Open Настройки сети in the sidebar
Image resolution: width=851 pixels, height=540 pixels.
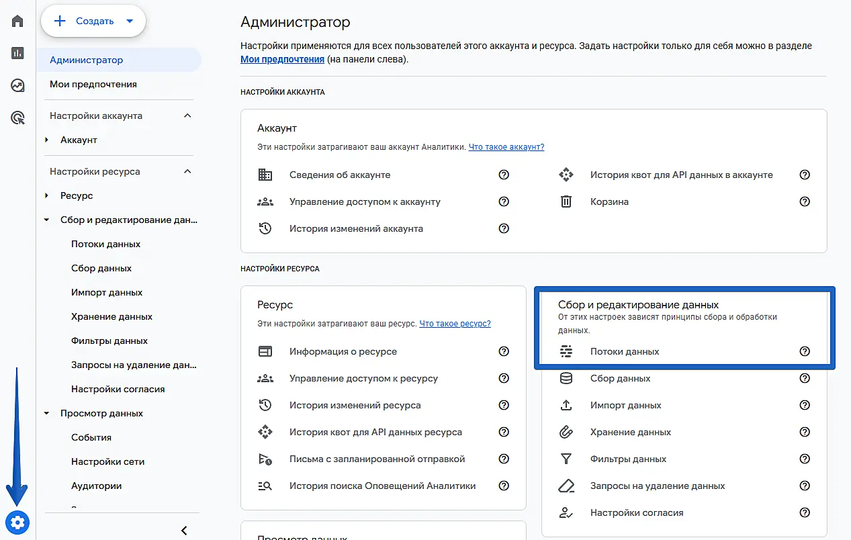[108, 461]
